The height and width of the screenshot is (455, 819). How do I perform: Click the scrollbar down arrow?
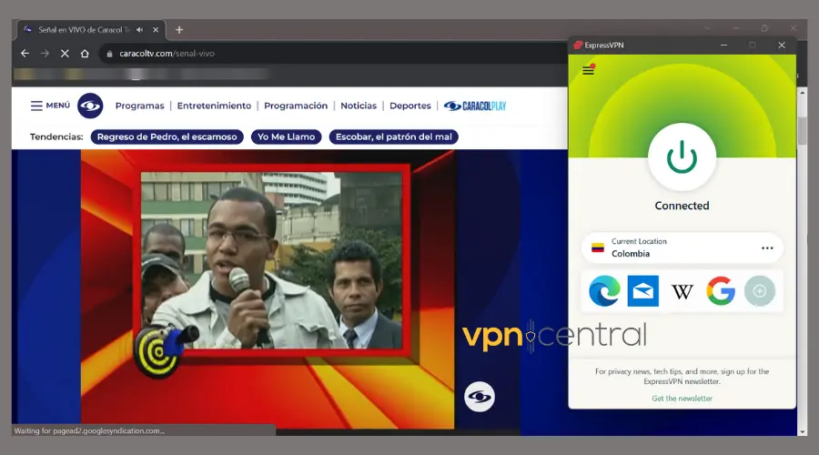point(803,431)
